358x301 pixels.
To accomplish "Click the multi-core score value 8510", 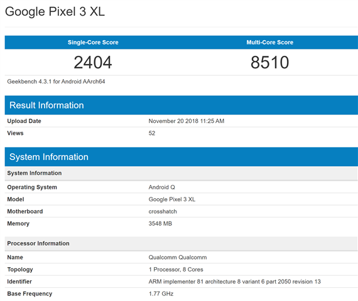I will [270, 62].
